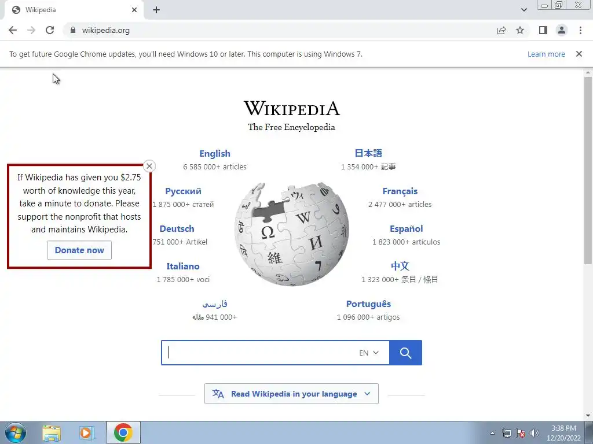
Task: Show hidden system tray icons
Action: coord(492,433)
